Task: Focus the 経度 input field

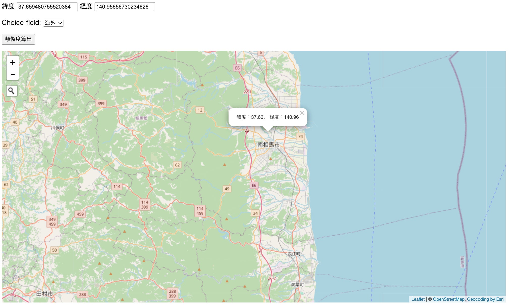Action: [125, 7]
